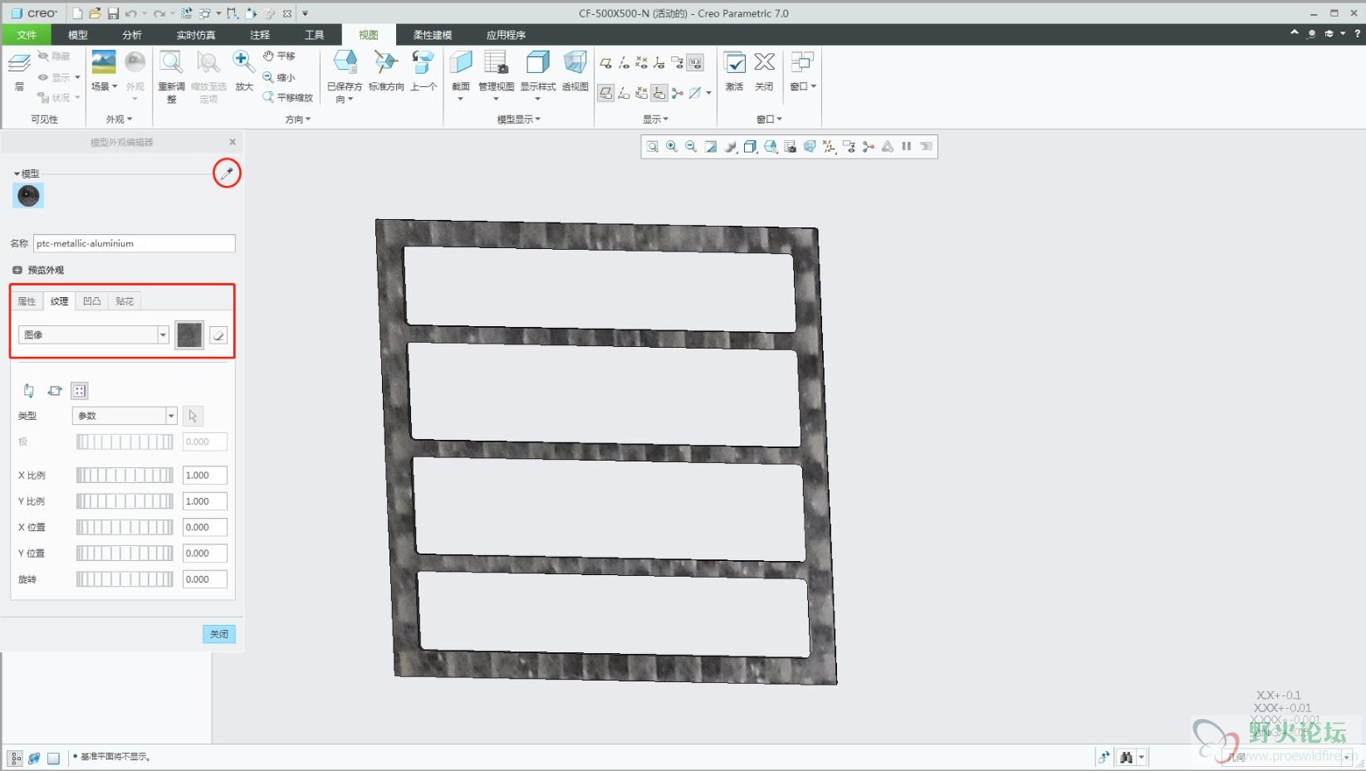Toggle the 10.0 dimension tolerance display icon
Viewport: 1366px width, 771px height.
click(x=695, y=62)
